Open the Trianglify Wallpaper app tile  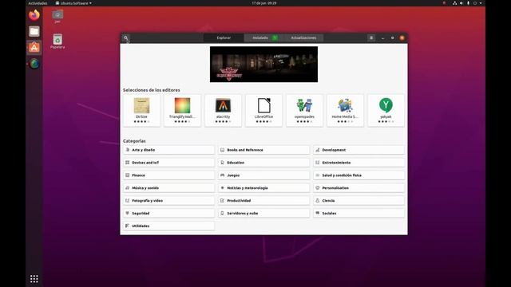(182, 110)
